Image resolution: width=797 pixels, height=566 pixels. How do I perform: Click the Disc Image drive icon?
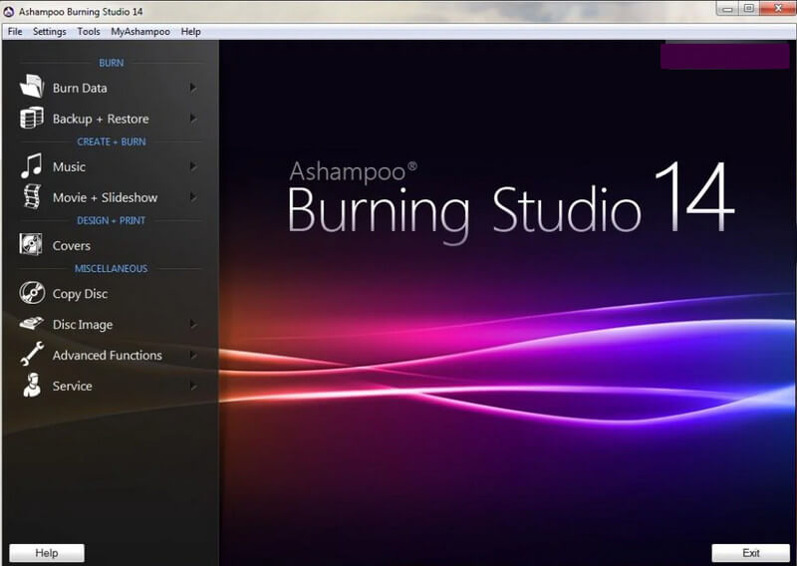point(32,324)
